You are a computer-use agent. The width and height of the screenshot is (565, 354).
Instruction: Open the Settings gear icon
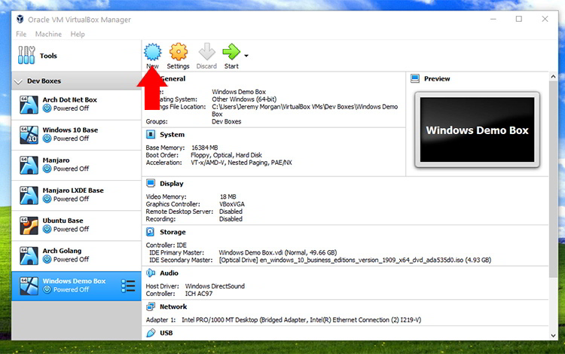click(x=179, y=52)
